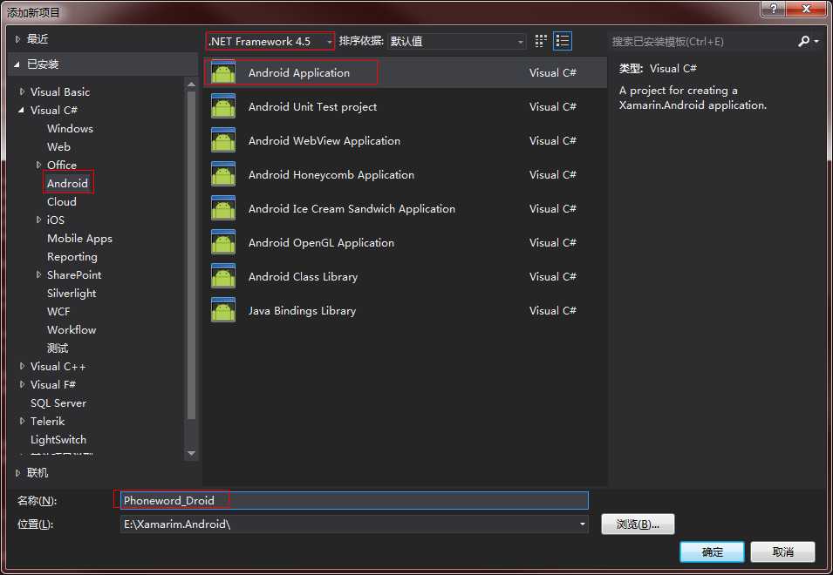Select Android Ice Cream Sandwich Application text
The width and height of the screenshot is (833, 575).
pos(352,208)
